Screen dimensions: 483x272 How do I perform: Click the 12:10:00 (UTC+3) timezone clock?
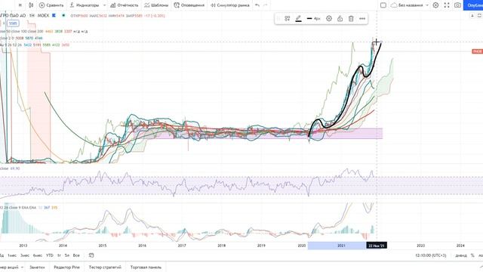pyautogui.click(x=430, y=255)
